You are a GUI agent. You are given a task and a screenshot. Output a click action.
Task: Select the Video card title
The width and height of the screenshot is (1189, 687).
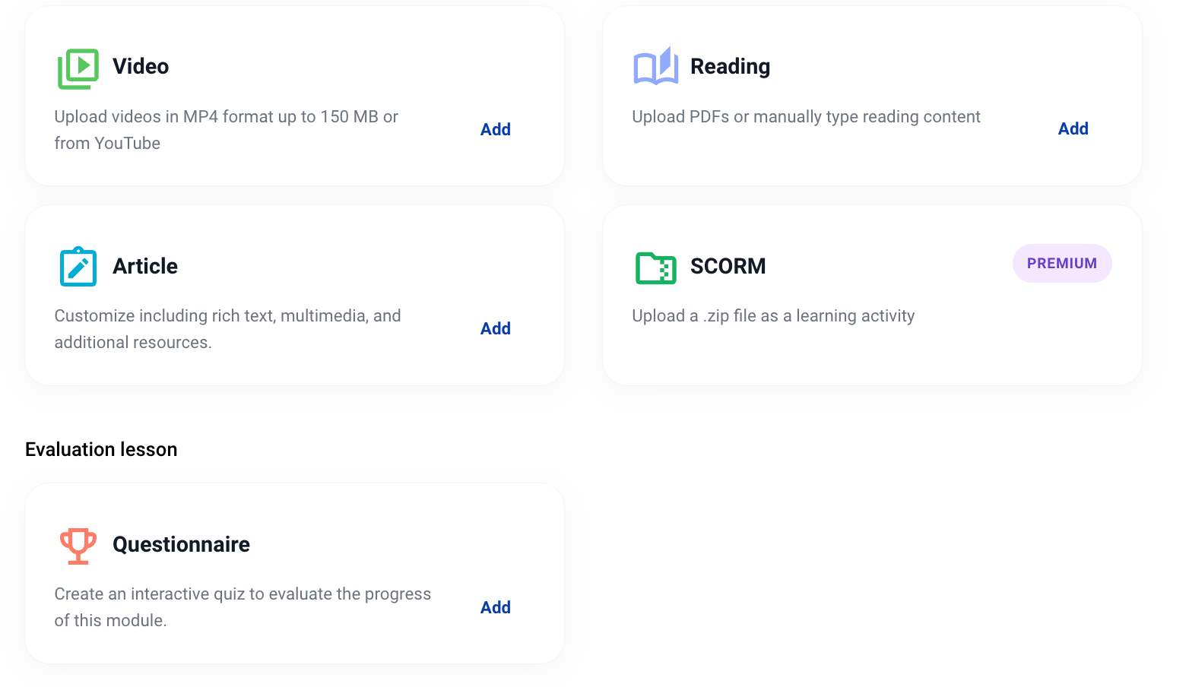point(141,67)
